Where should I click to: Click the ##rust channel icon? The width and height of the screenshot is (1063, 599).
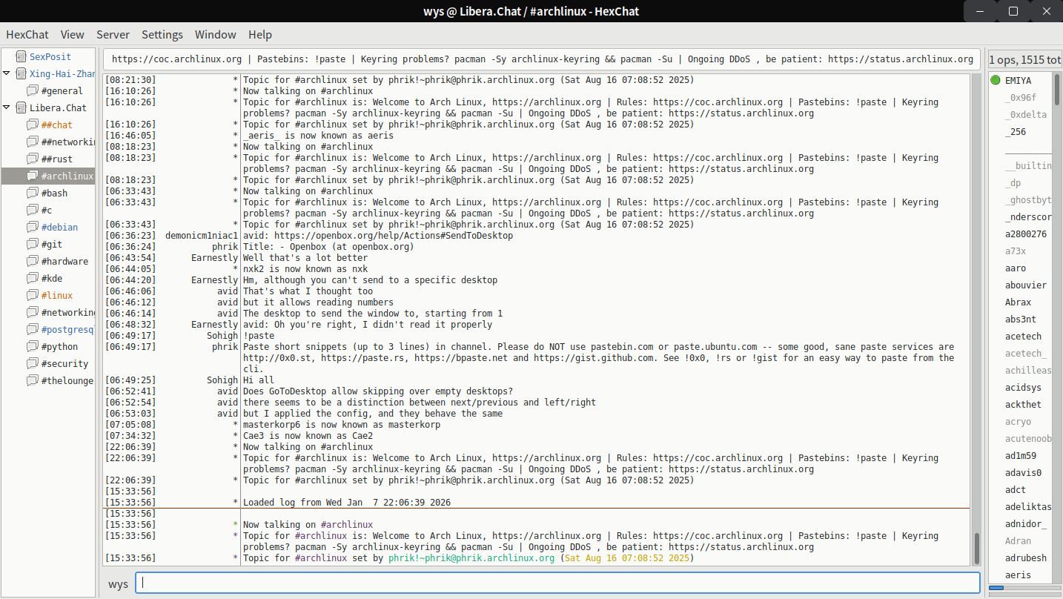tap(33, 159)
